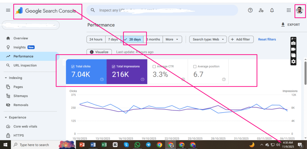Open the hamburger navigation menu
This screenshot has width=307, height=149.
click(x=8, y=10)
